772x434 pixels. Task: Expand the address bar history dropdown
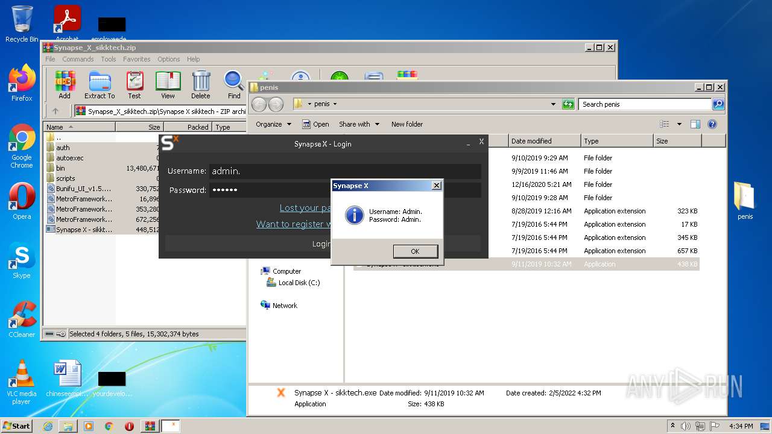553,104
